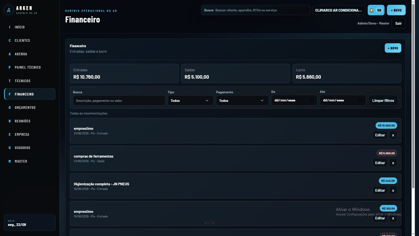
Task: Click the De date input
Action: pyautogui.click(x=294, y=100)
